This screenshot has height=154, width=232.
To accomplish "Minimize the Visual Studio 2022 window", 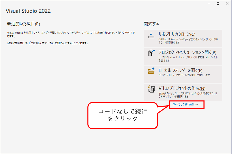I will 209,3.
